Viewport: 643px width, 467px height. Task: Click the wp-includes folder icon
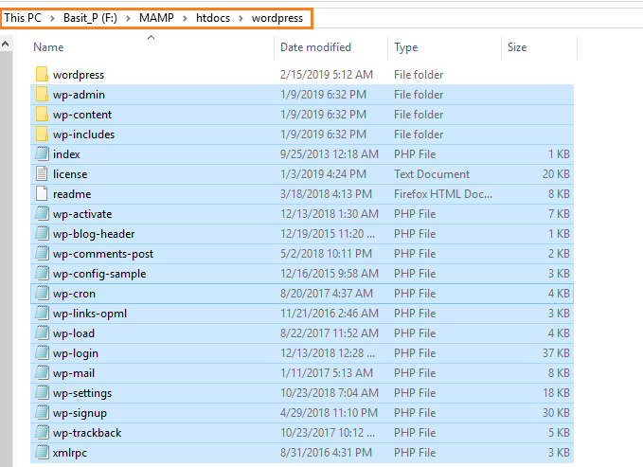click(42, 134)
